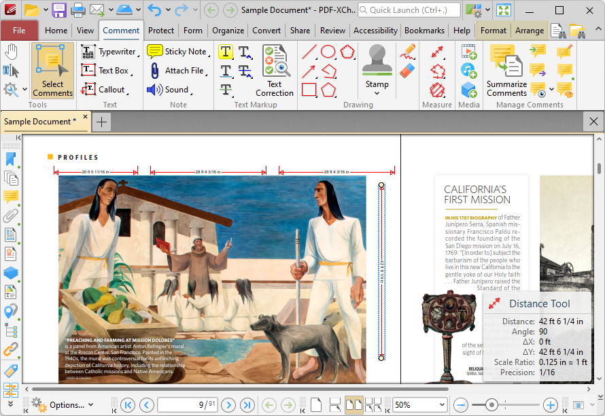Select the Pencil drawing tool
The image size is (605, 416).
point(407,52)
